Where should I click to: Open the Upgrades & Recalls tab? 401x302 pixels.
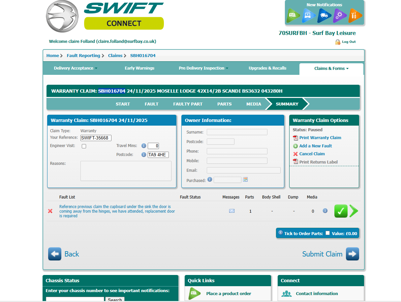click(267, 68)
